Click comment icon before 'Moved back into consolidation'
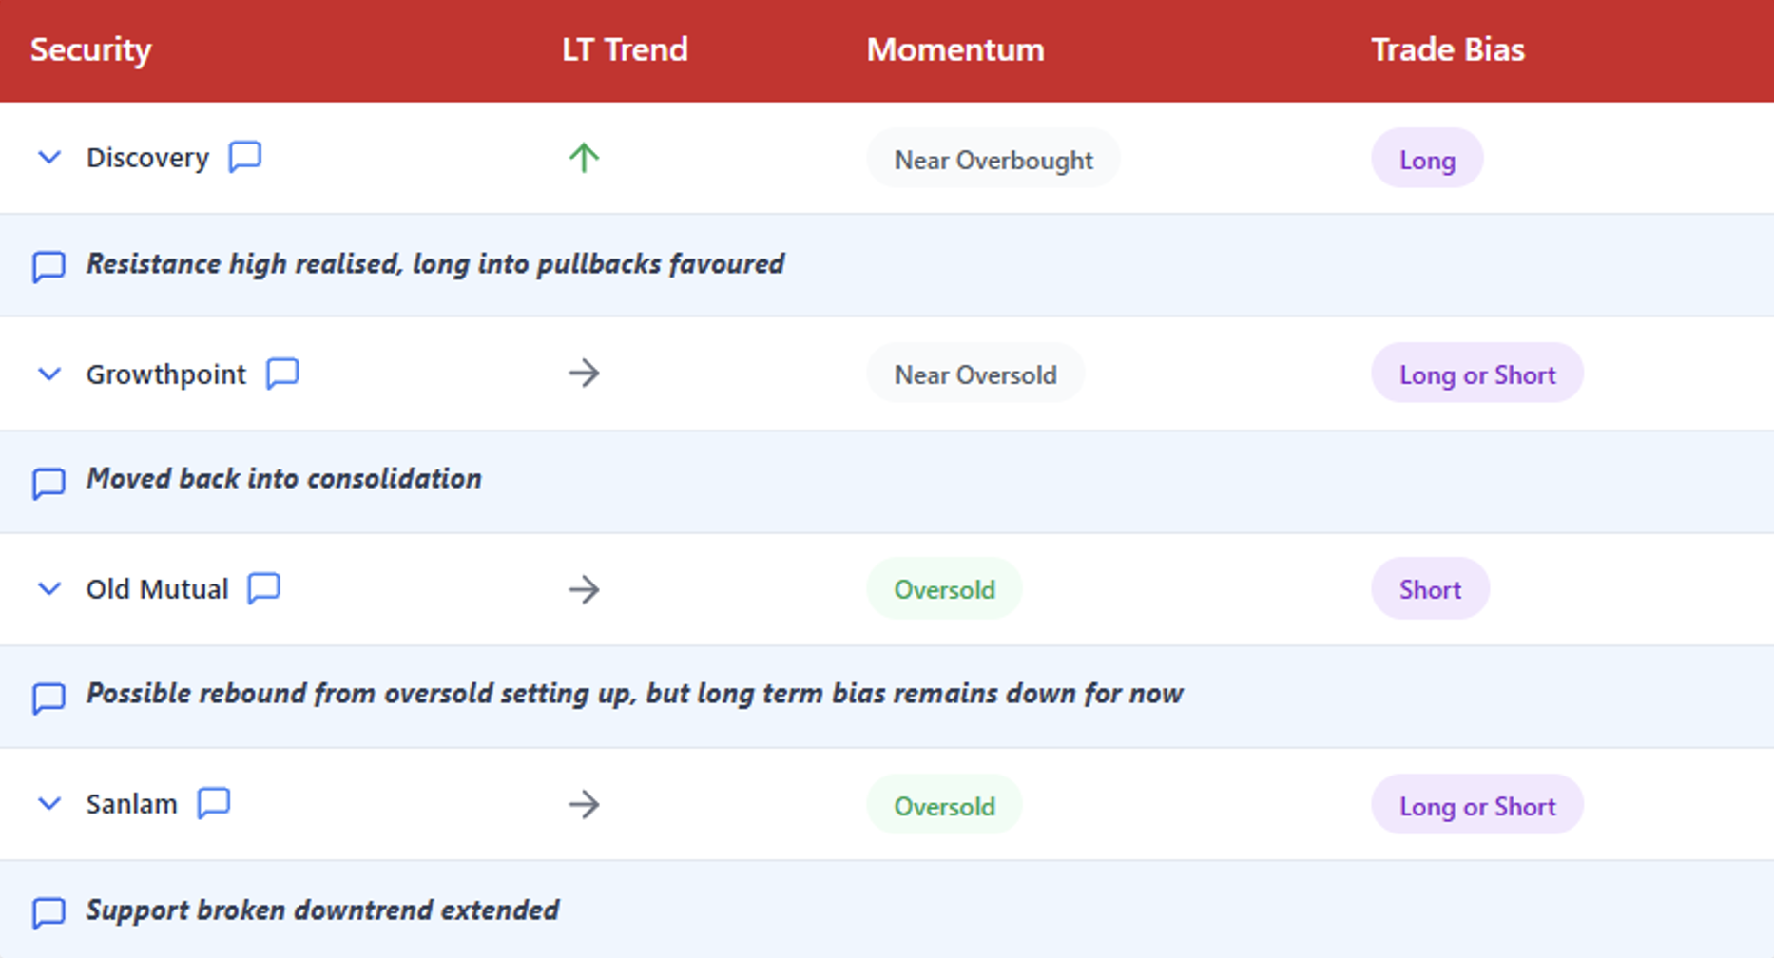 point(48,482)
